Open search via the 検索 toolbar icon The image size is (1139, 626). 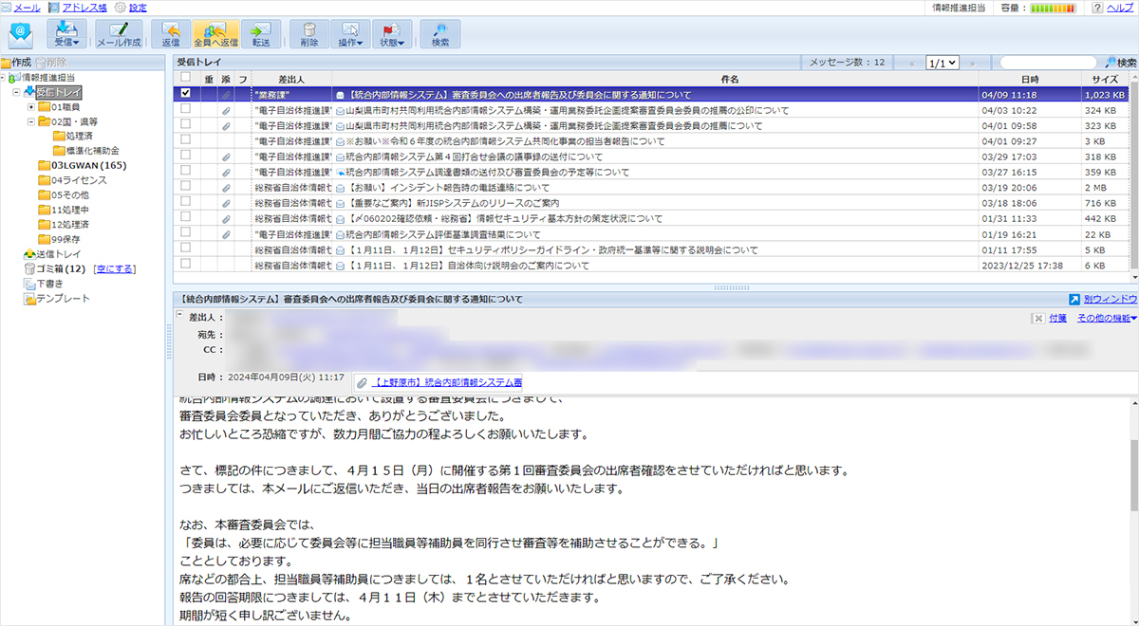click(439, 34)
